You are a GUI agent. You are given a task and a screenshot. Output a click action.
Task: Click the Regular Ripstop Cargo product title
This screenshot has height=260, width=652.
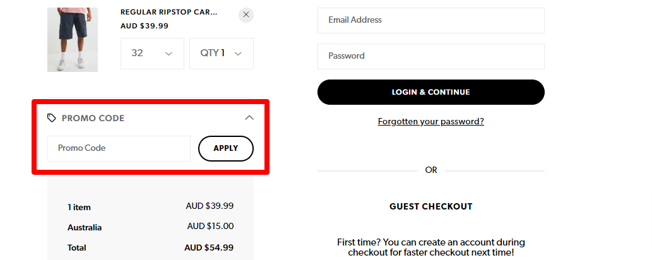click(169, 12)
